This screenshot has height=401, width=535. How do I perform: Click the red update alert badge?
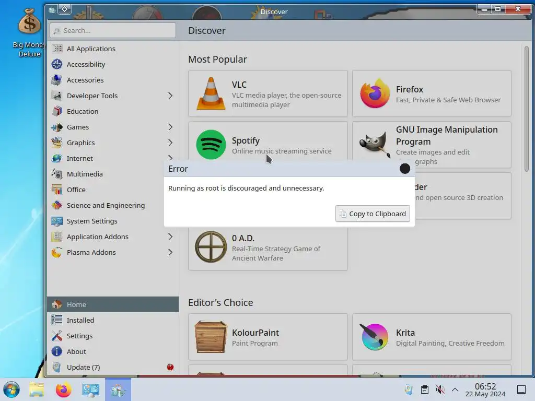(x=170, y=367)
